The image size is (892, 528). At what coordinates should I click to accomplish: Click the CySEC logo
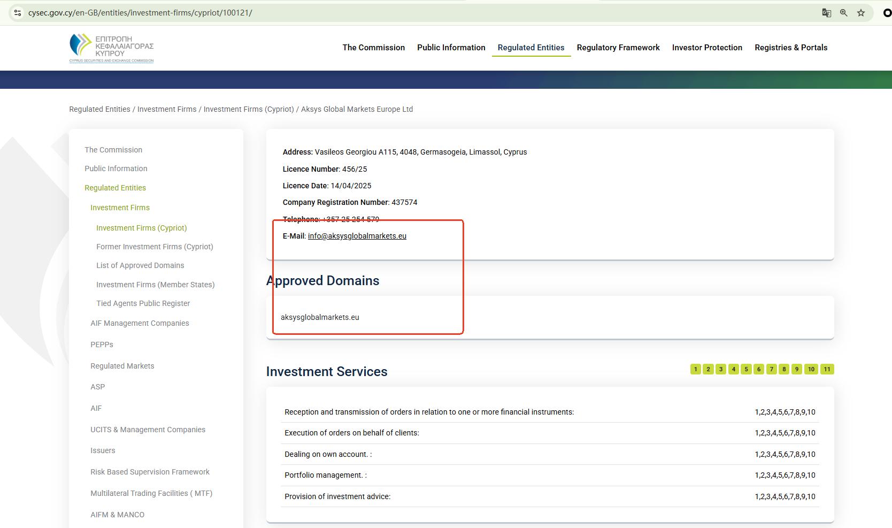[111, 48]
